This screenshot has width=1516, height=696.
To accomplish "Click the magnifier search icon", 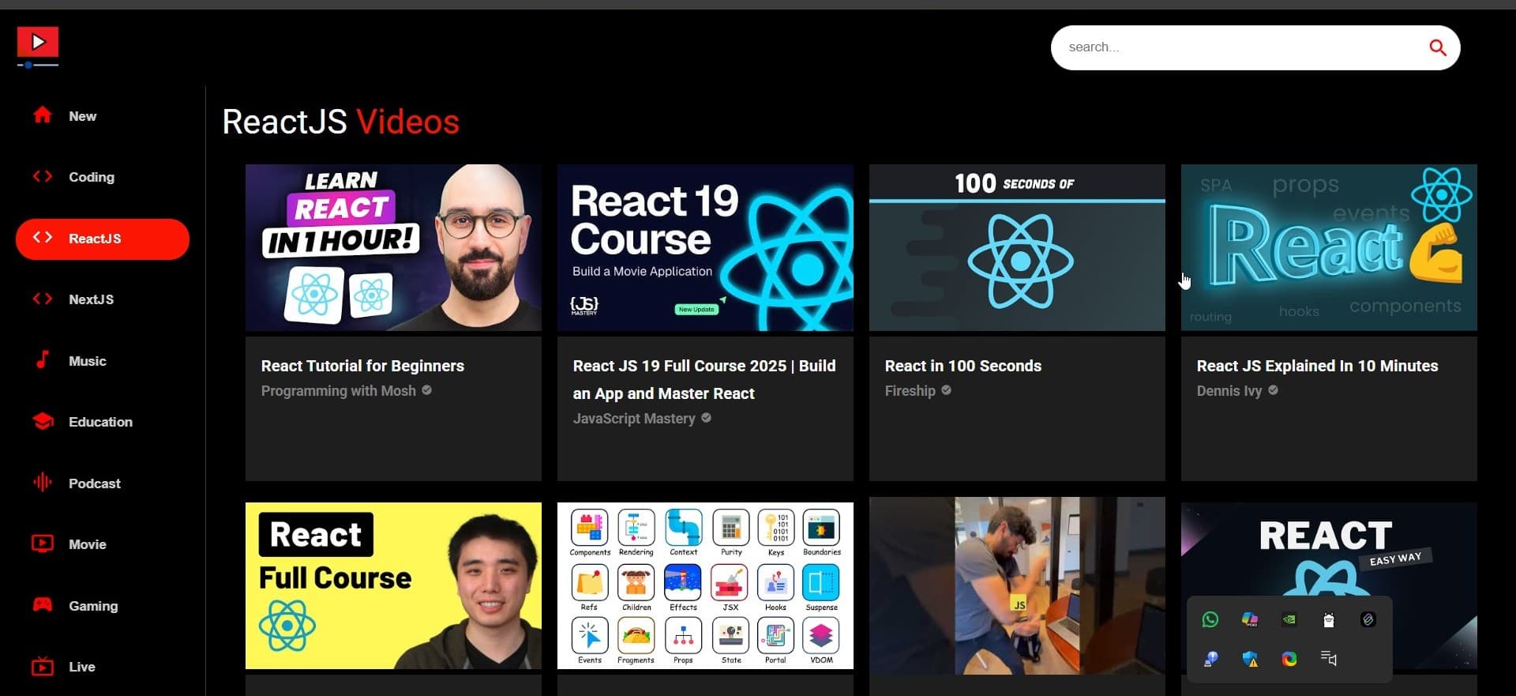I will 1437,48.
